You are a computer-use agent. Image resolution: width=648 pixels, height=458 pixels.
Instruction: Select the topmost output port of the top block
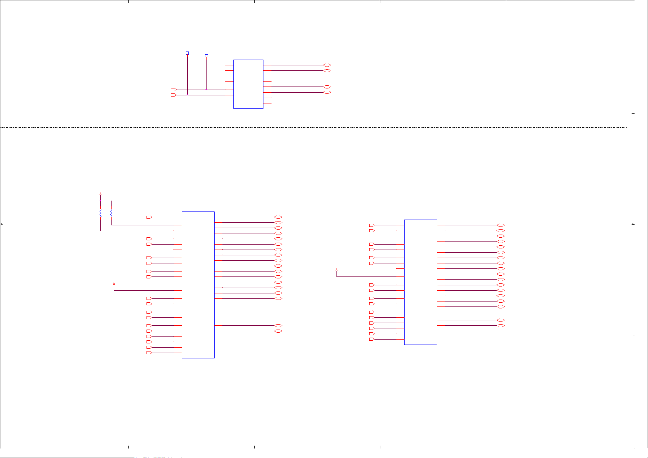click(x=327, y=65)
